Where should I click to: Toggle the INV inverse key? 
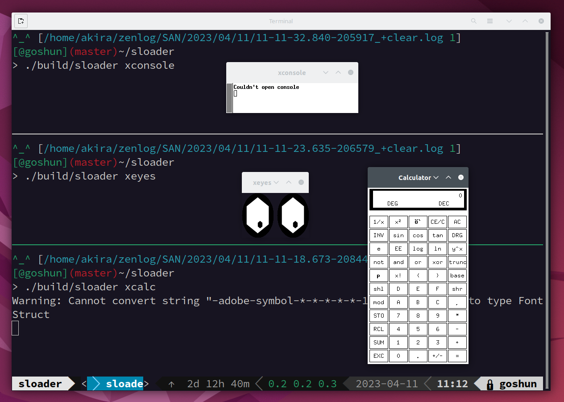(x=379, y=235)
